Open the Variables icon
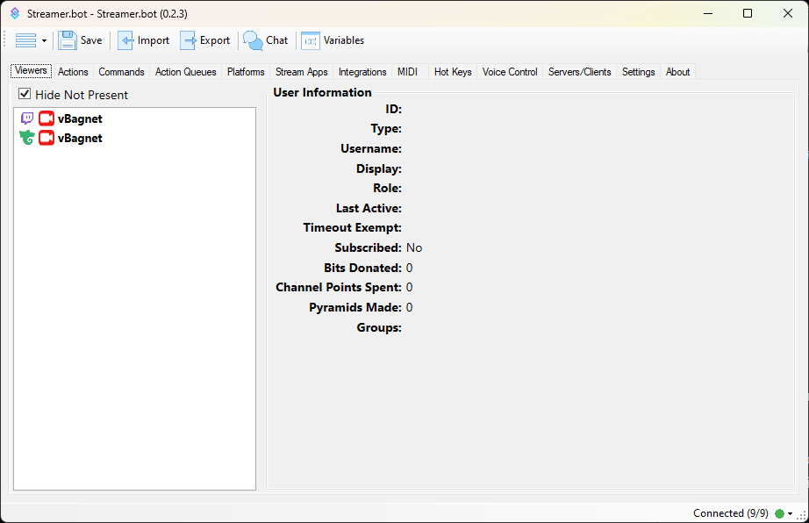The height and width of the screenshot is (523, 809). [x=311, y=40]
